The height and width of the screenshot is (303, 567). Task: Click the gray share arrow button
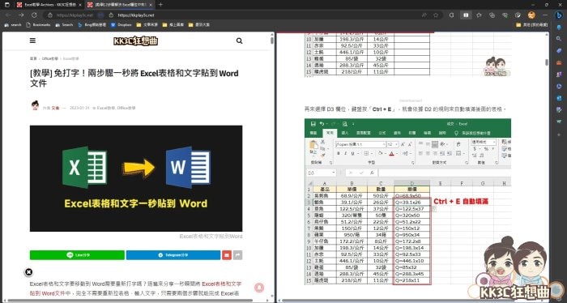pyautogui.click(x=238, y=255)
